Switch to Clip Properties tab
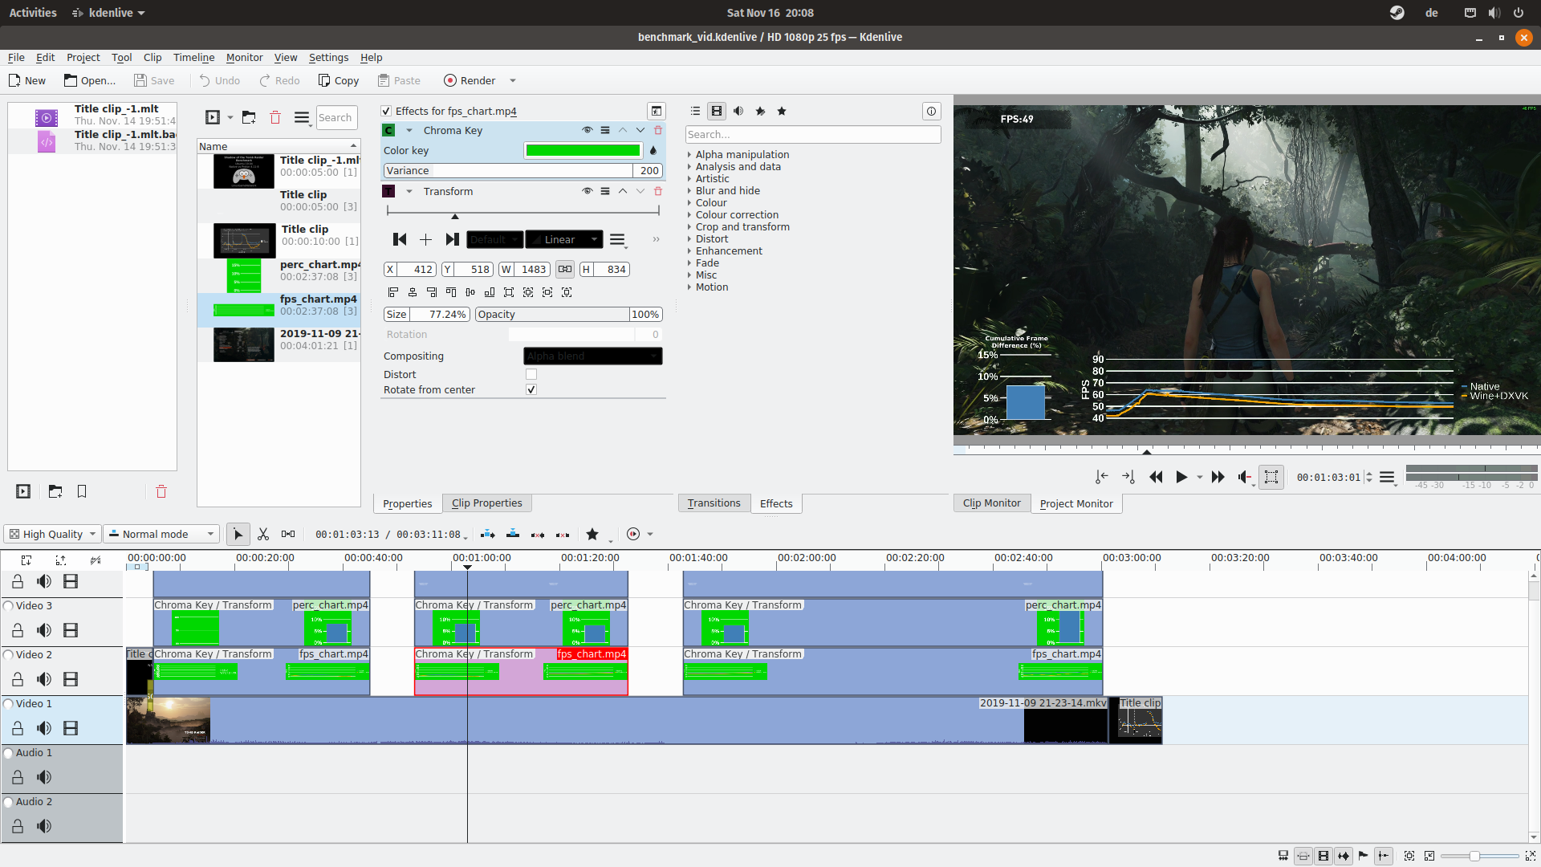Viewport: 1541px width, 867px height. [486, 503]
